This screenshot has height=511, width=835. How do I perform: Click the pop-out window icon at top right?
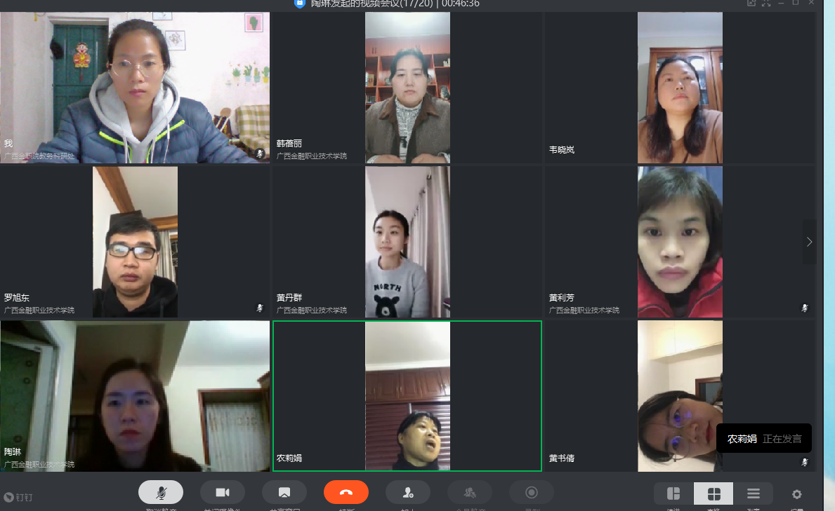pyautogui.click(x=751, y=4)
